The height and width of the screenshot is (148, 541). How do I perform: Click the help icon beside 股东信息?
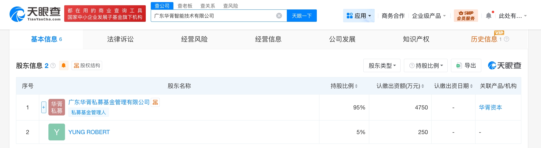coord(53,66)
